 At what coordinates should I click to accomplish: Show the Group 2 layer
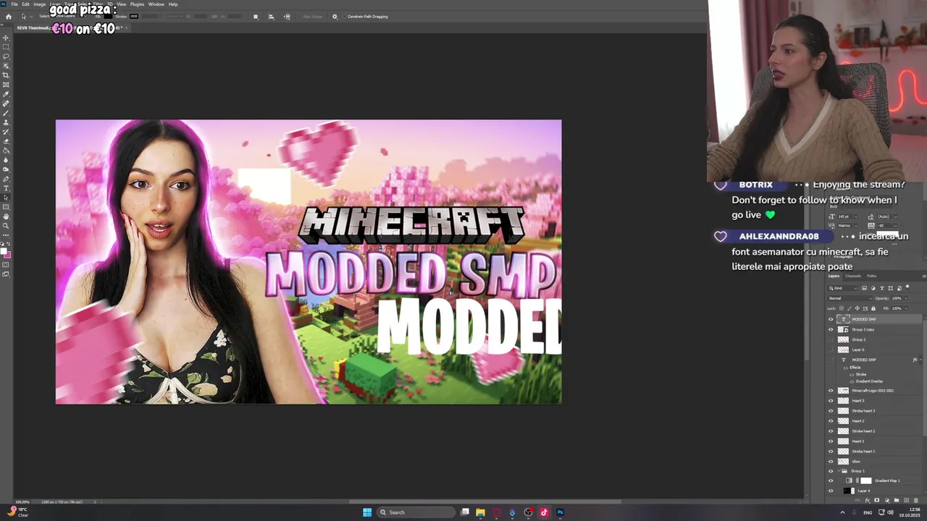[831, 339]
